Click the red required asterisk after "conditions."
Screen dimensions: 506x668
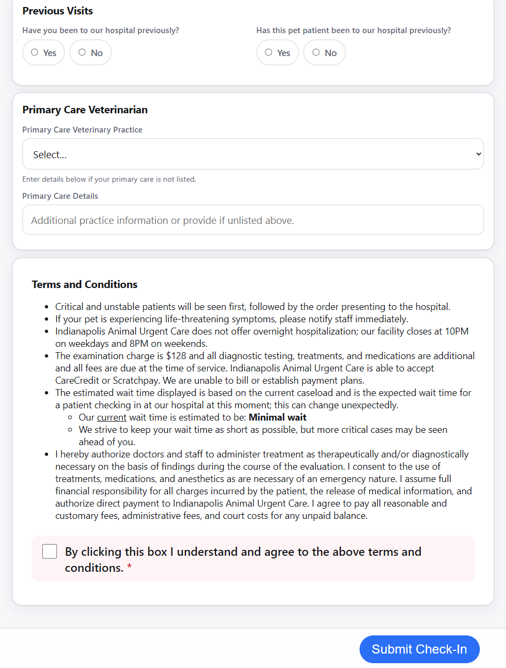[129, 568]
